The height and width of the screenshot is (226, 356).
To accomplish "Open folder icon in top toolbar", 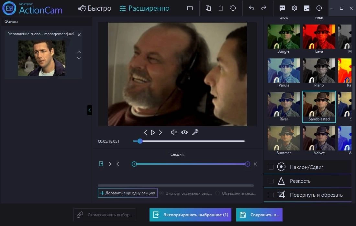I will pos(190,8).
